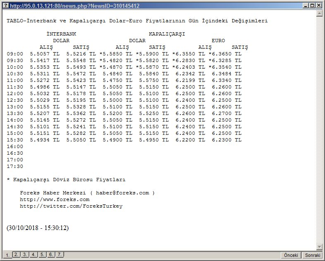Click the help icon in title bar
Viewport: 325px width, 261px height.
click(x=6, y=6)
